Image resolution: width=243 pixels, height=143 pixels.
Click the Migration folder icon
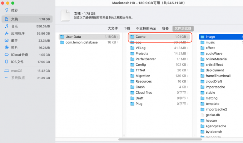(x=132, y=76)
